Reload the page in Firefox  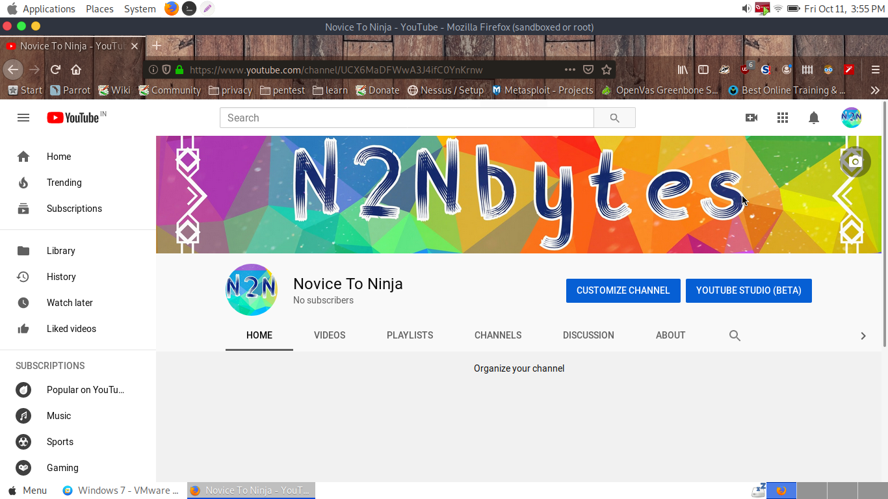coord(55,70)
